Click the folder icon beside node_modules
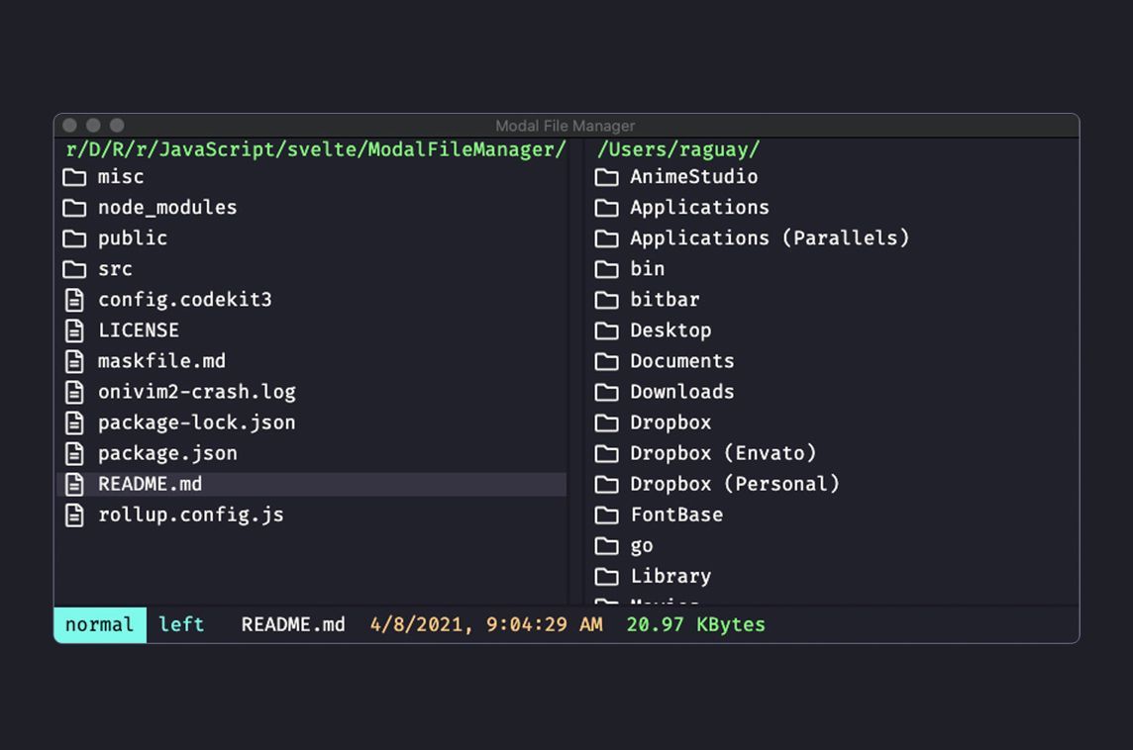Viewport: 1133px width, 750px height. click(x=73, y=208)
